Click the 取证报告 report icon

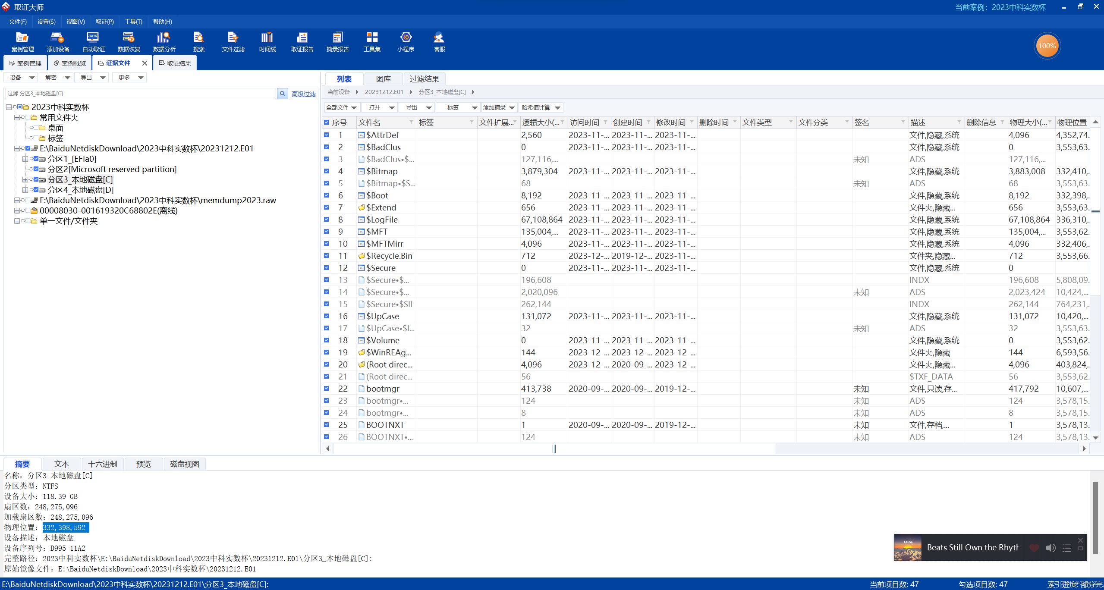pos(302,41)
